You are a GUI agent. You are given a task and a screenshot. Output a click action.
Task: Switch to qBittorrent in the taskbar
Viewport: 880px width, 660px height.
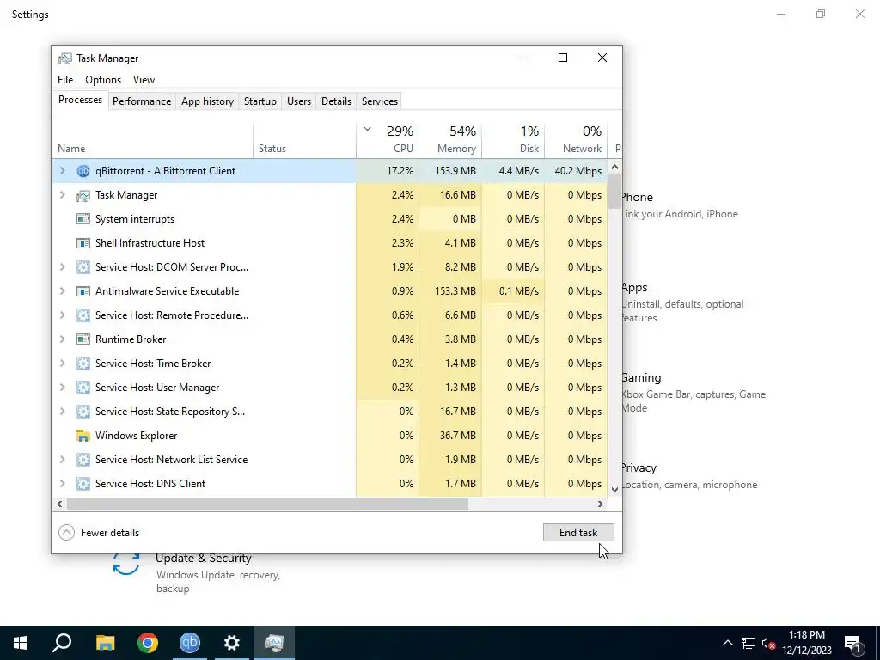(190, 643)
